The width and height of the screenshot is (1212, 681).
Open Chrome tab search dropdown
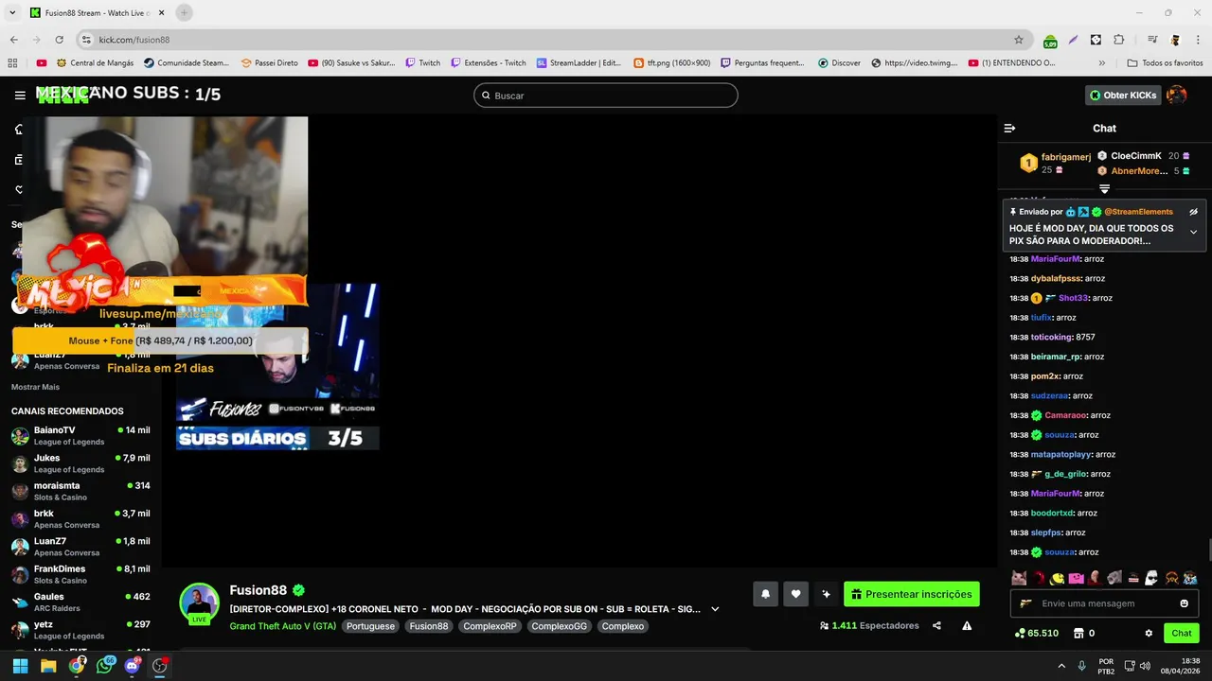pos(12,12)
